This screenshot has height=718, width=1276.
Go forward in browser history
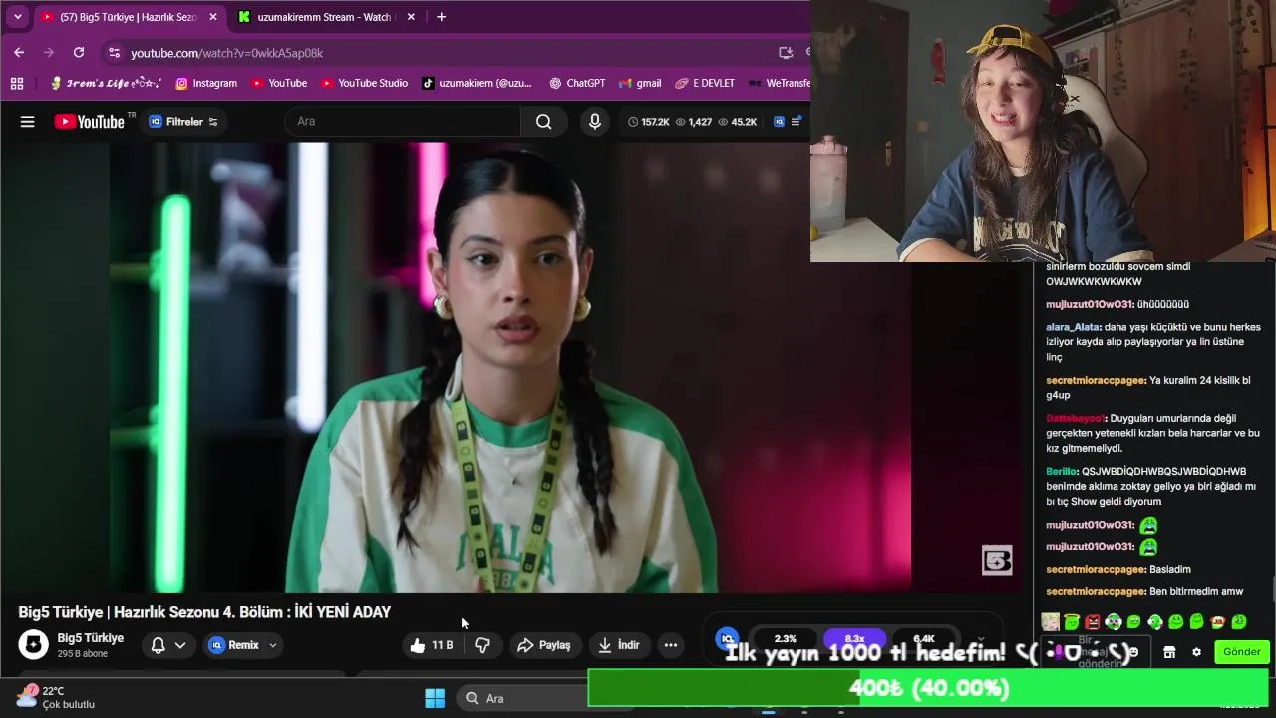tap(49, 52)
